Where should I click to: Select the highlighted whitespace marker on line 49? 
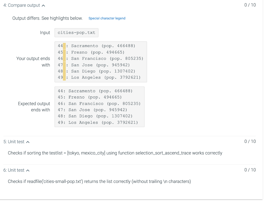[x=64, y=77]
